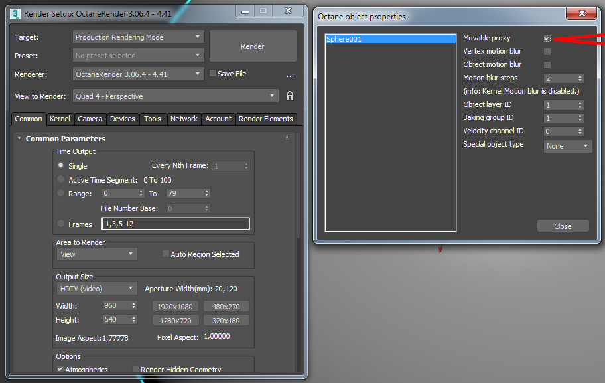This screenshot has height=383, width=605.
Task: Click the Render button
Action: (253, 46)
